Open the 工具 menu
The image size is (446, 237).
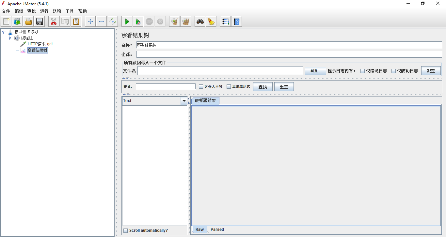pyautogui.click(x=70, y=11)
